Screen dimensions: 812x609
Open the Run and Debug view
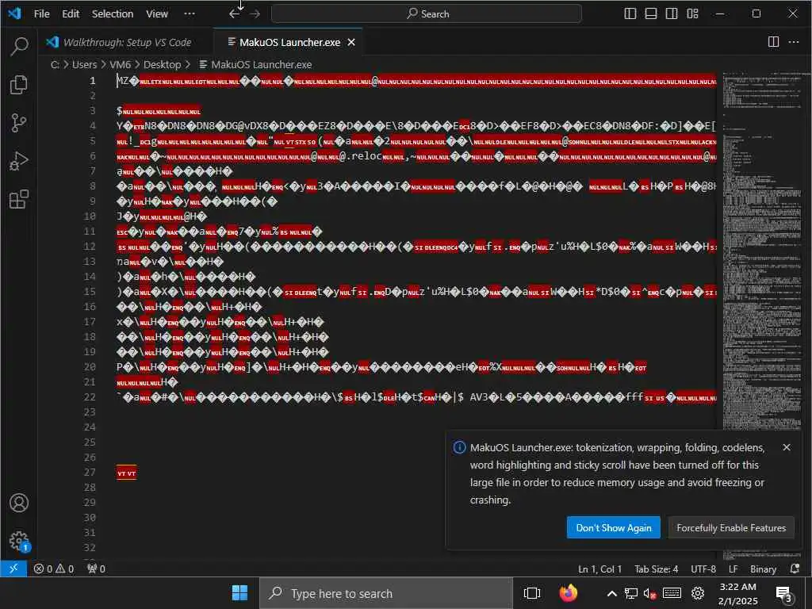tap(19, 161)
